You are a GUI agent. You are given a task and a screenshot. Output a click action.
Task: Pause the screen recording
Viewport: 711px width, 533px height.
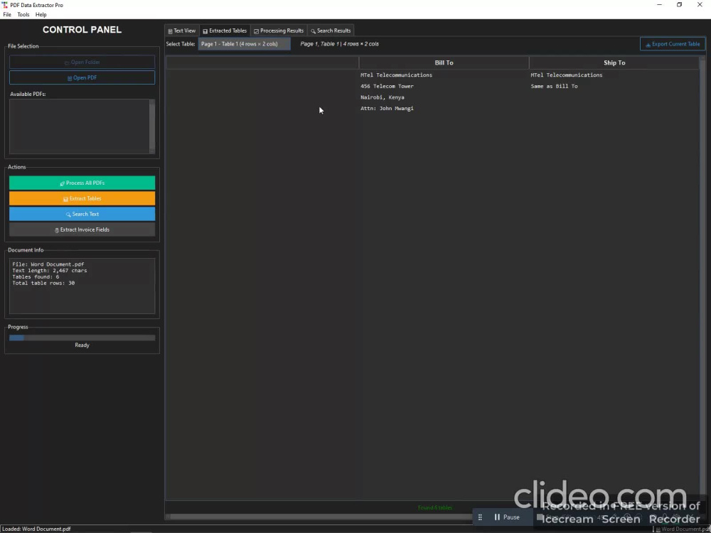coord(506,517)
